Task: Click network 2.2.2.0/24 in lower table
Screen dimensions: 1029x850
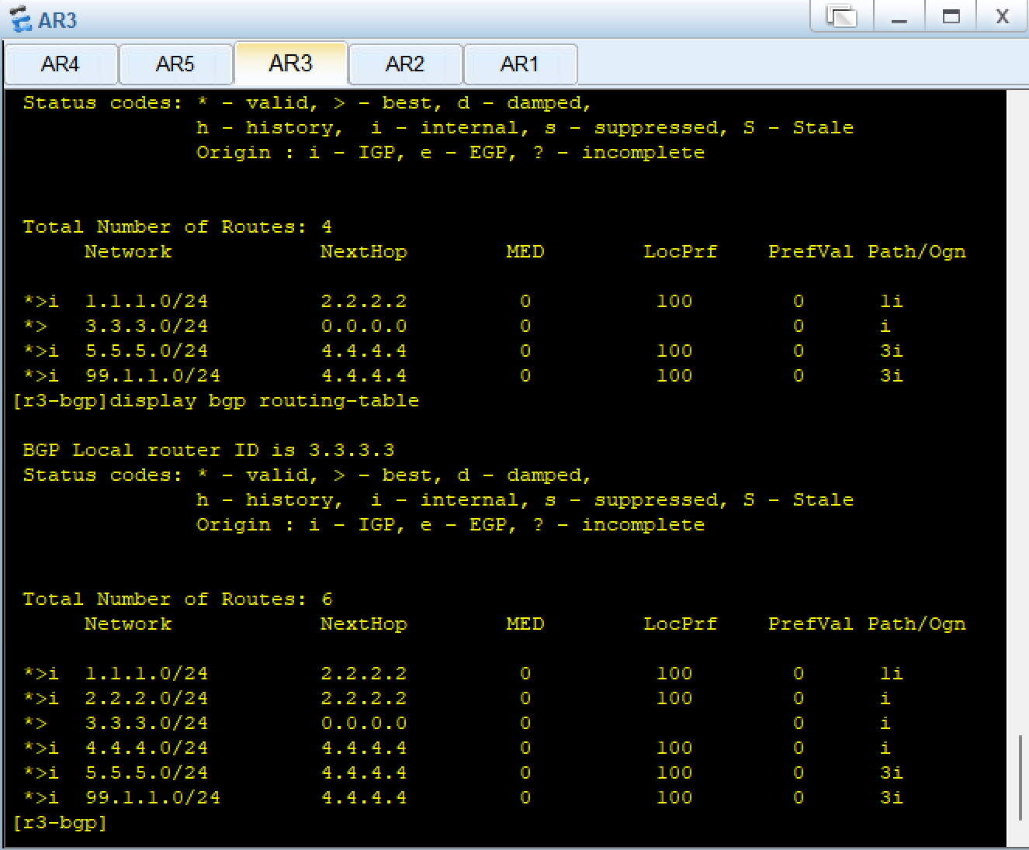Action: (x=147, y=699)
